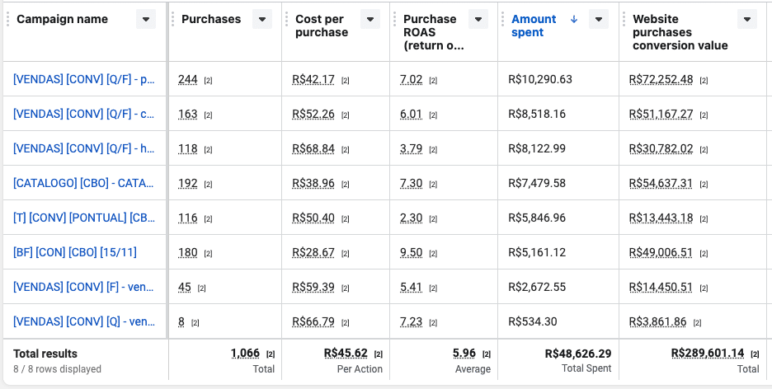Open campaign [VENDAS] [CONV] [Q/F] - h...
772x389 pixels.
coord(83,148)
